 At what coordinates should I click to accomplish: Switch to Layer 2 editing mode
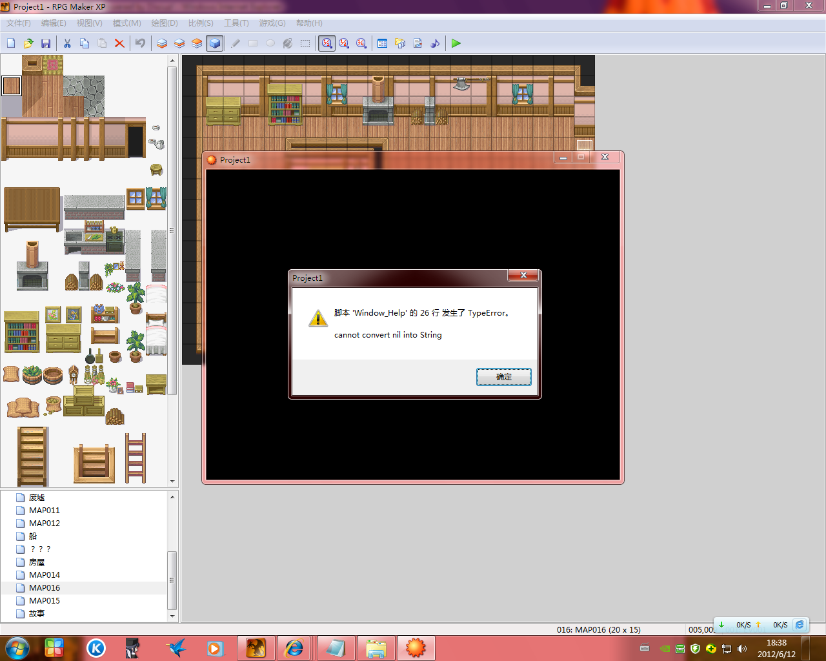[x=179, y=43]
